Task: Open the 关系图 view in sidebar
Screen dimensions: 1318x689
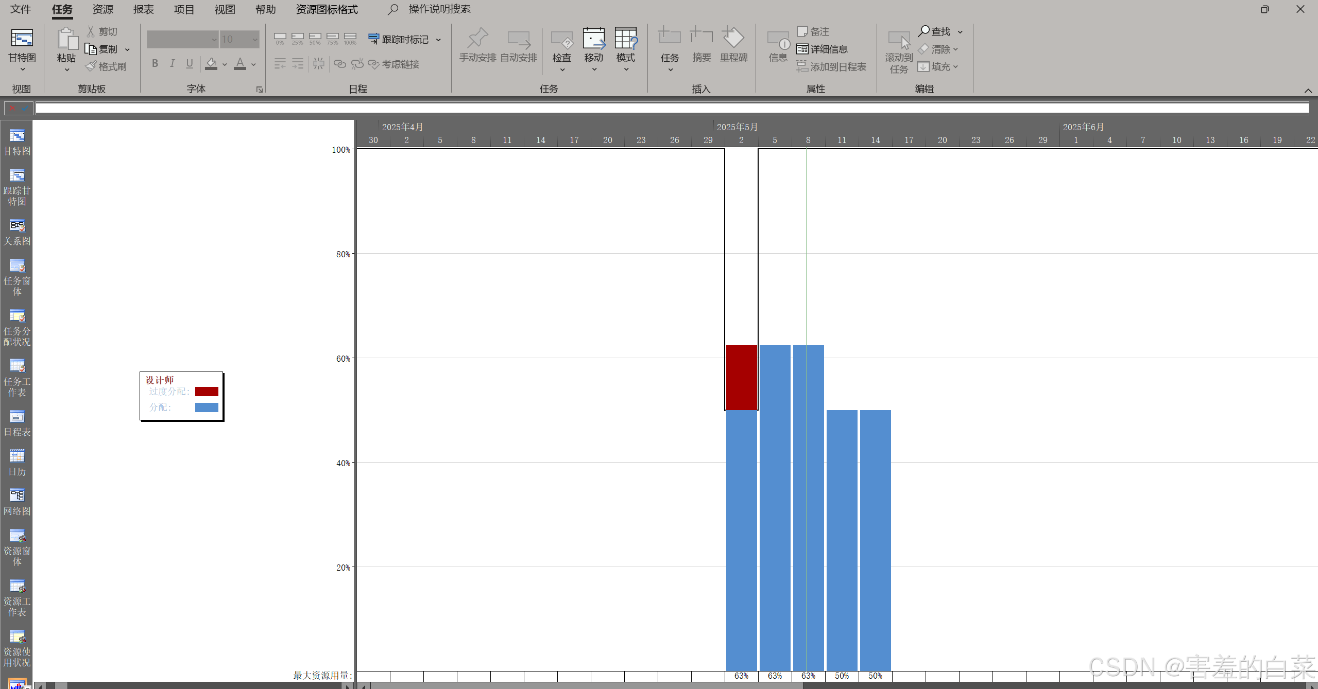Action: (x=17, y=232)
